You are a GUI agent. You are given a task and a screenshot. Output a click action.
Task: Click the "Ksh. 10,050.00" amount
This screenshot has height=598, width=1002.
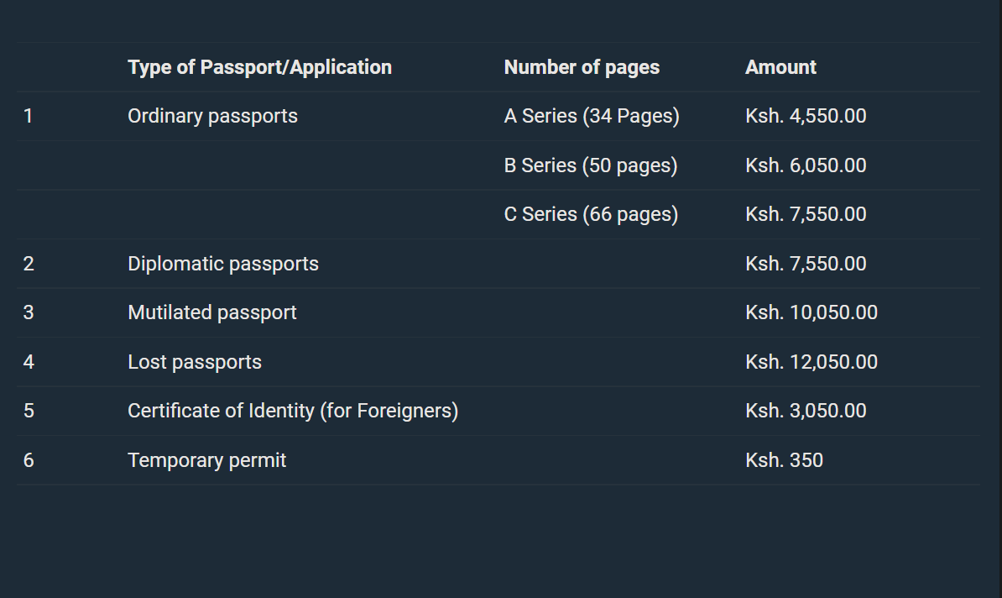point(812,312)
